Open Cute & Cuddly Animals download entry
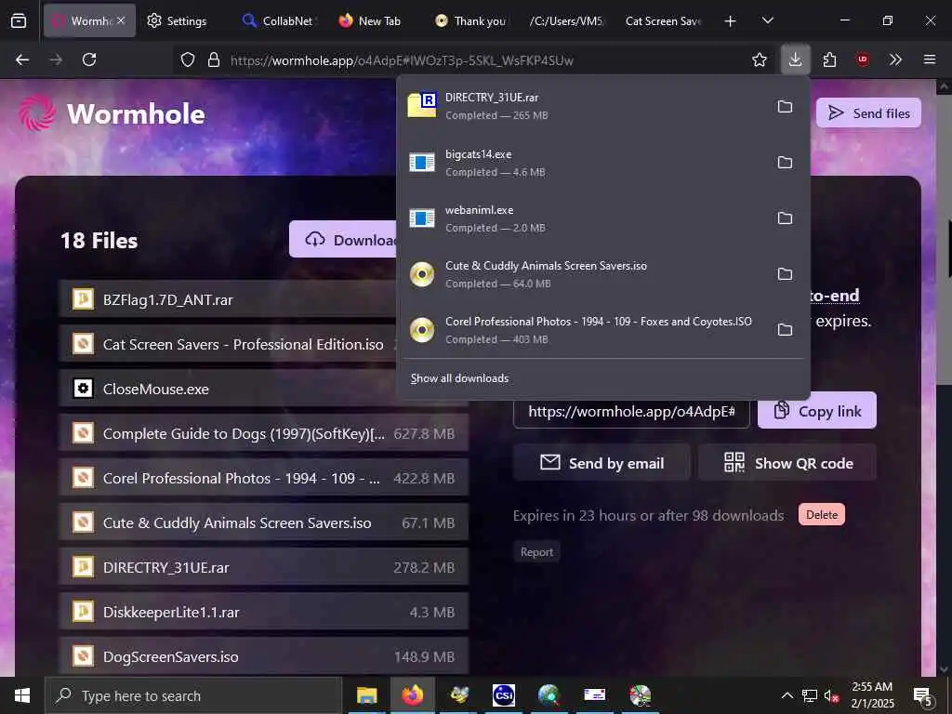Viewport: 952px width, 714px height. click(x=583, y=274)
